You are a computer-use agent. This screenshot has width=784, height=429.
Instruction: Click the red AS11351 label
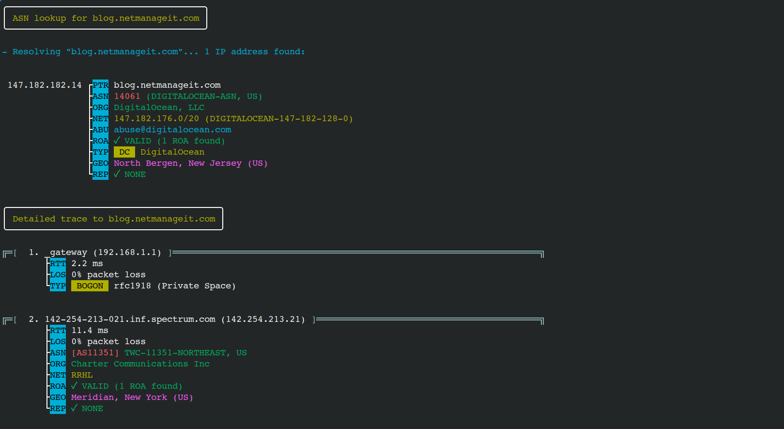(95, 353)
